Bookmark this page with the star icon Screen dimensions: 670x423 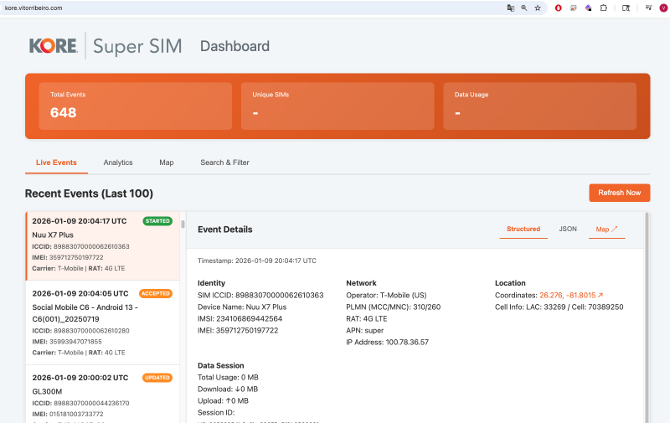(538, 8)
